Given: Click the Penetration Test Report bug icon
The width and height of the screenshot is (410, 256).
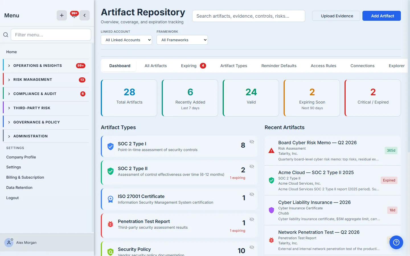Looking at the screenshot, I should pos(110,224).
